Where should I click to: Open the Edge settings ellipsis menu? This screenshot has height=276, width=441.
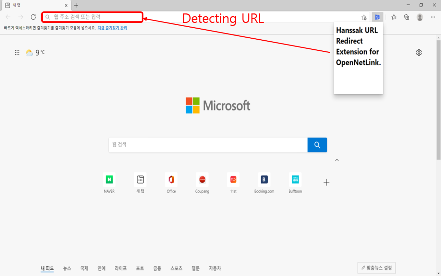click(x=433, y=17)
